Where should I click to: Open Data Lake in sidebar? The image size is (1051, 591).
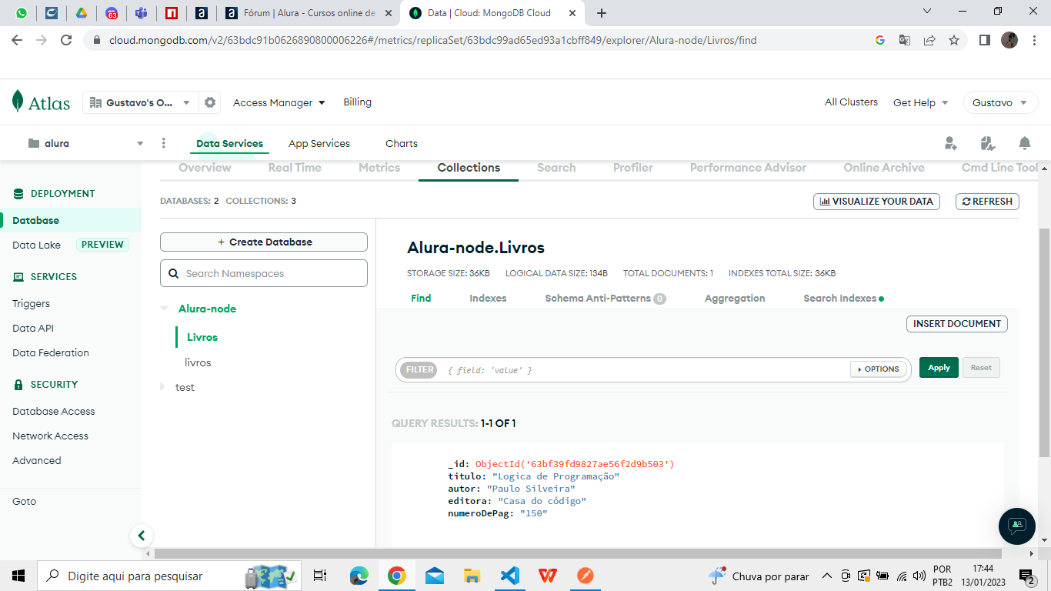pyautogui.click(x=36, y=245)
